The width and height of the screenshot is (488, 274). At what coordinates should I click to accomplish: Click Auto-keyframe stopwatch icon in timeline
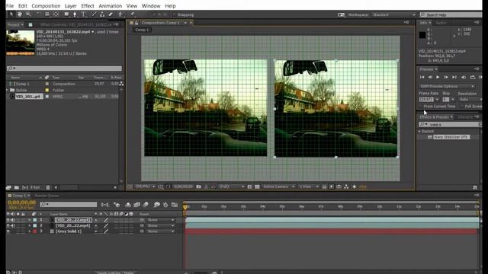point(165,205)
